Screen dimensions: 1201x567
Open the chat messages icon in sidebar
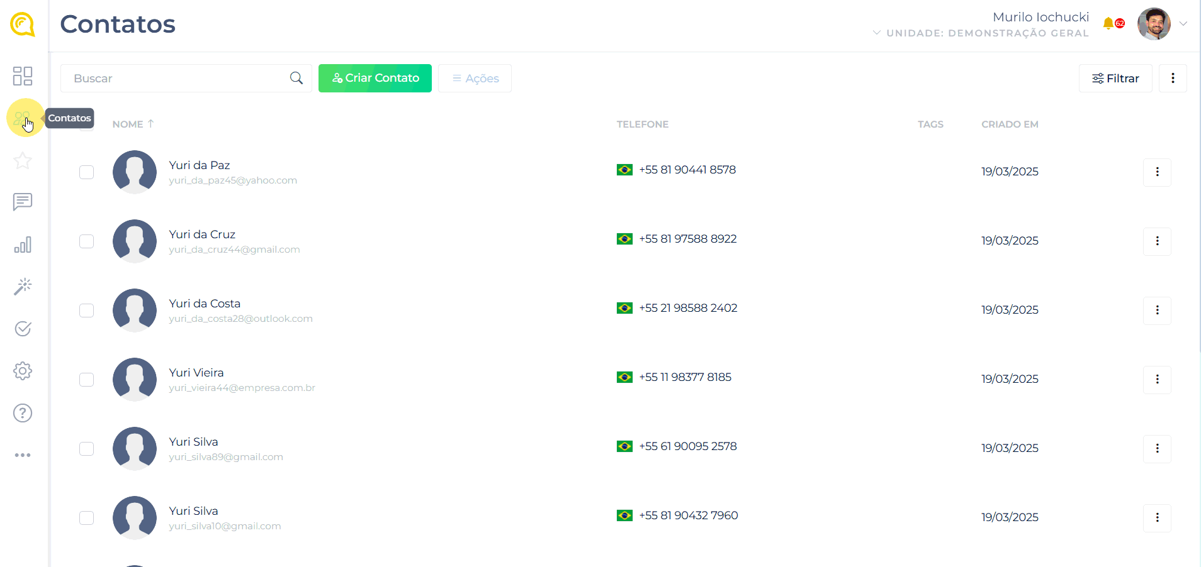pos(23,202)
